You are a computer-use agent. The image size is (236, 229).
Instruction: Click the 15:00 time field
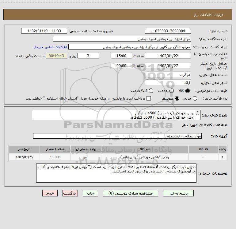click(121, 56)
